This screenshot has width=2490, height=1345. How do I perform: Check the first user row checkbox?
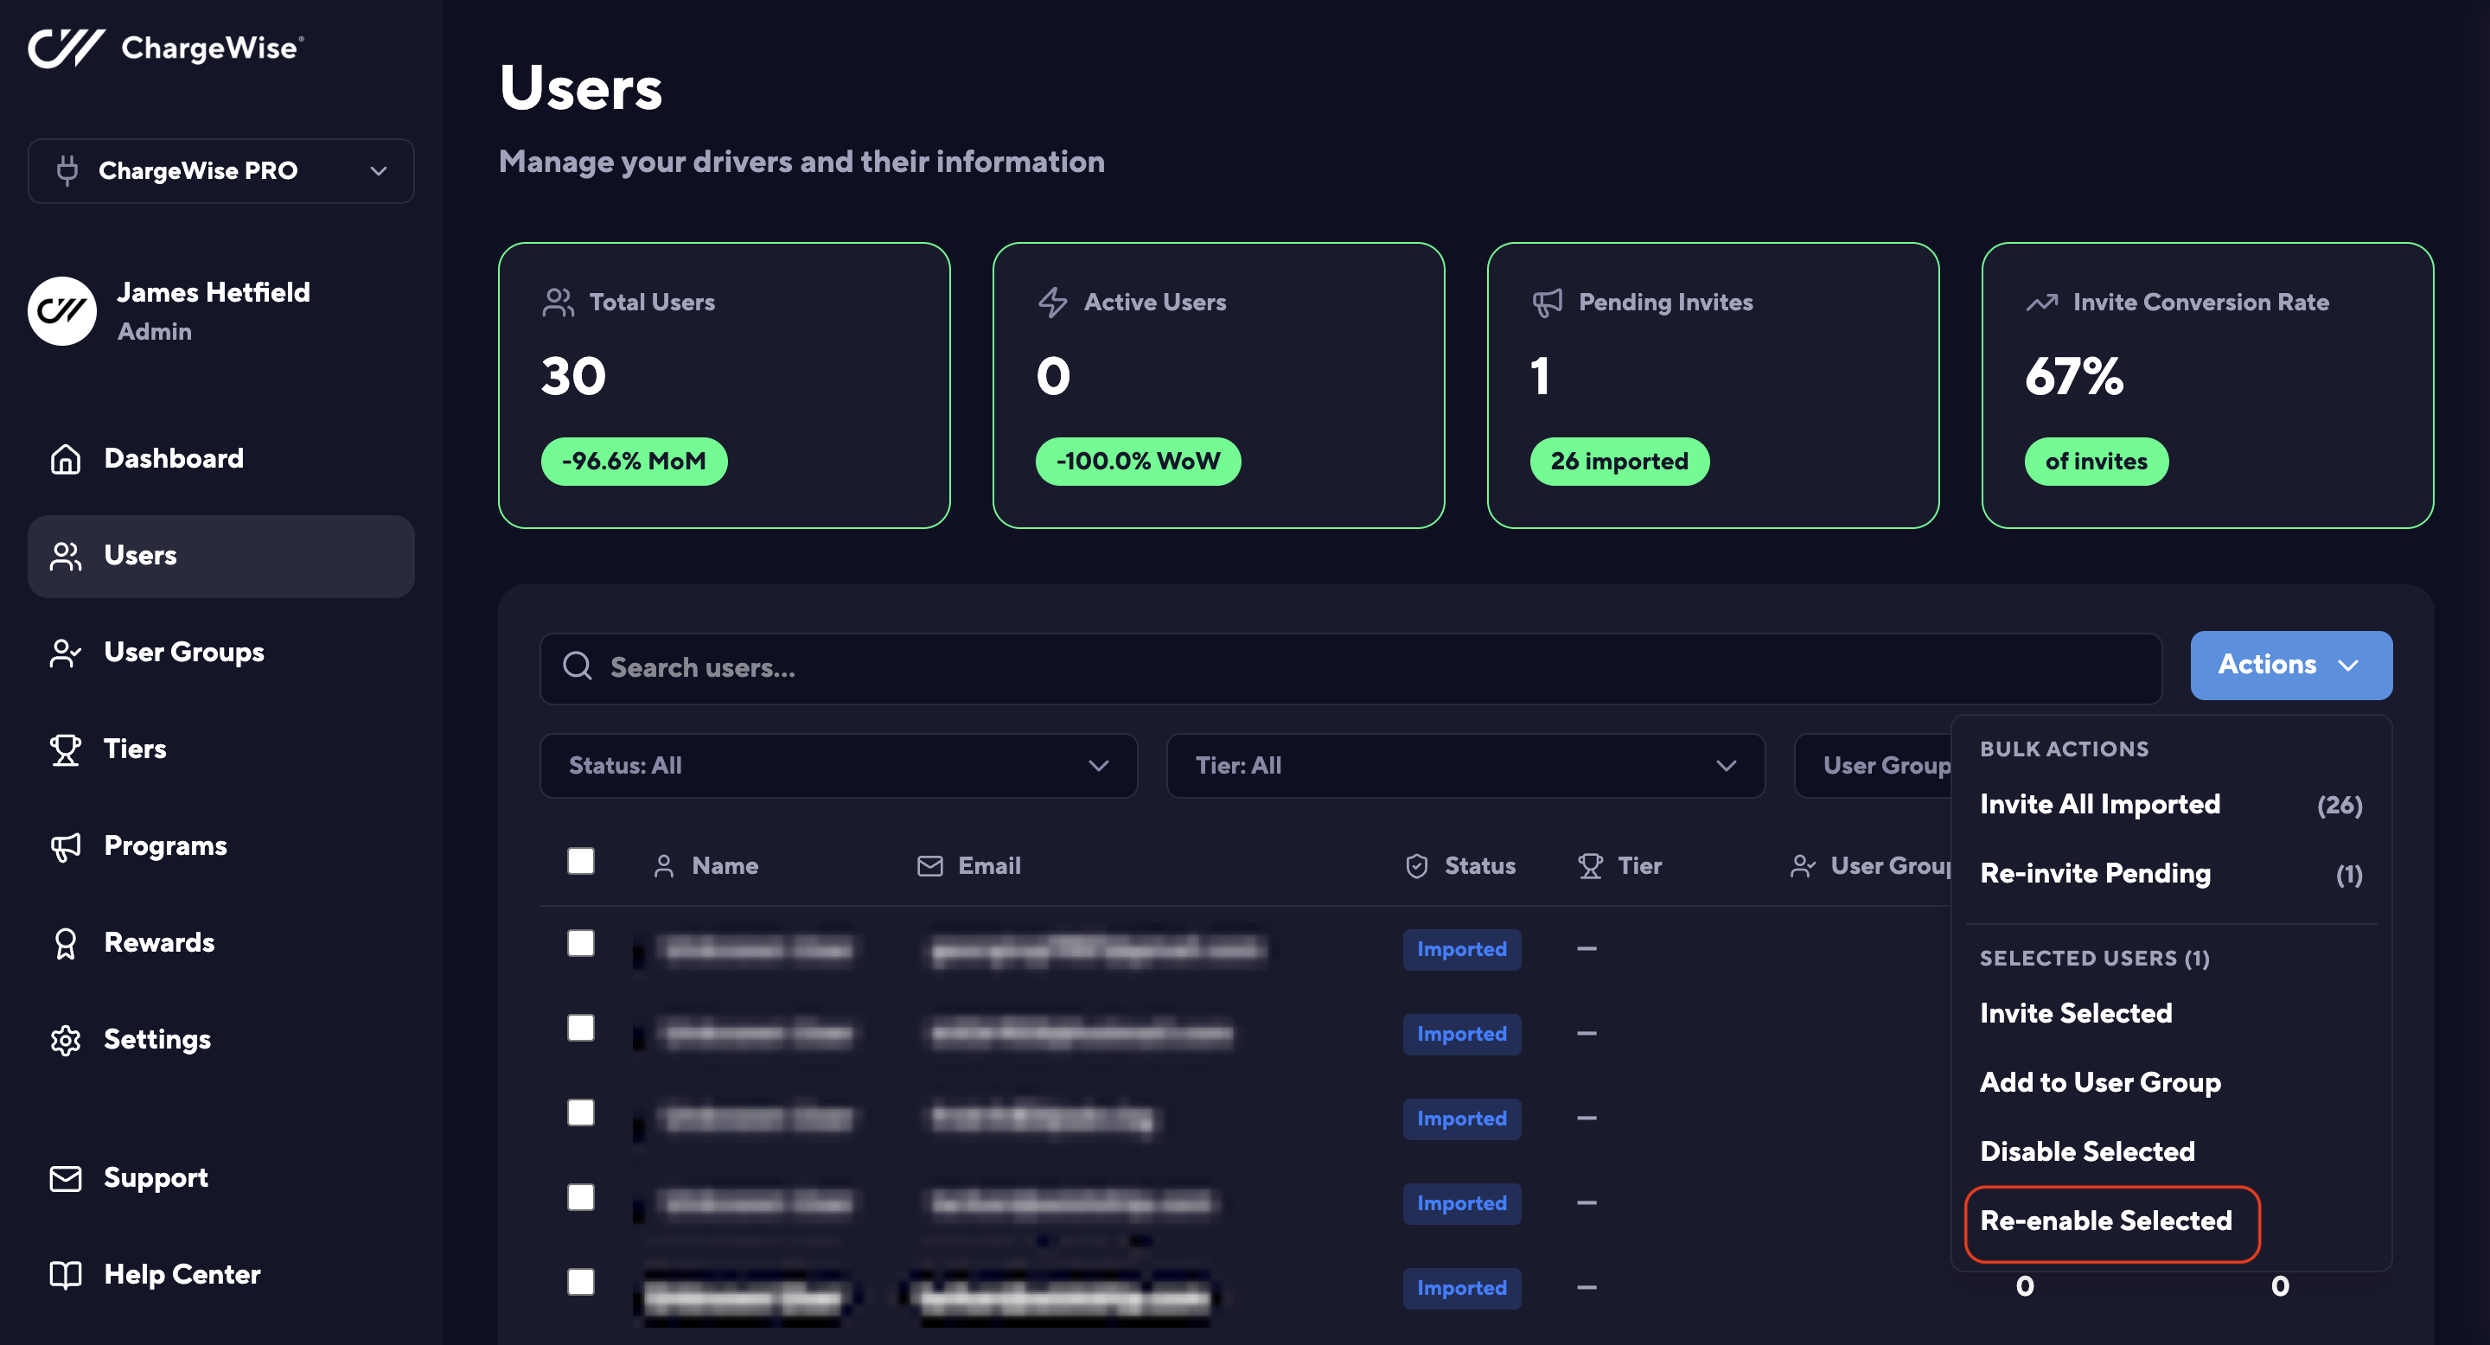pyautogui.click(x=580, y=943)
